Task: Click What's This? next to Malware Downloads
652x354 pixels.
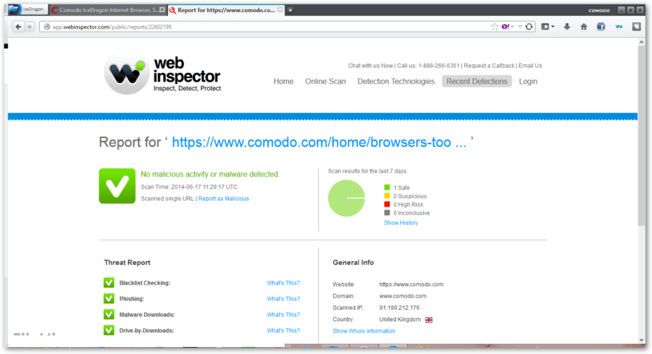Action: 283,314
